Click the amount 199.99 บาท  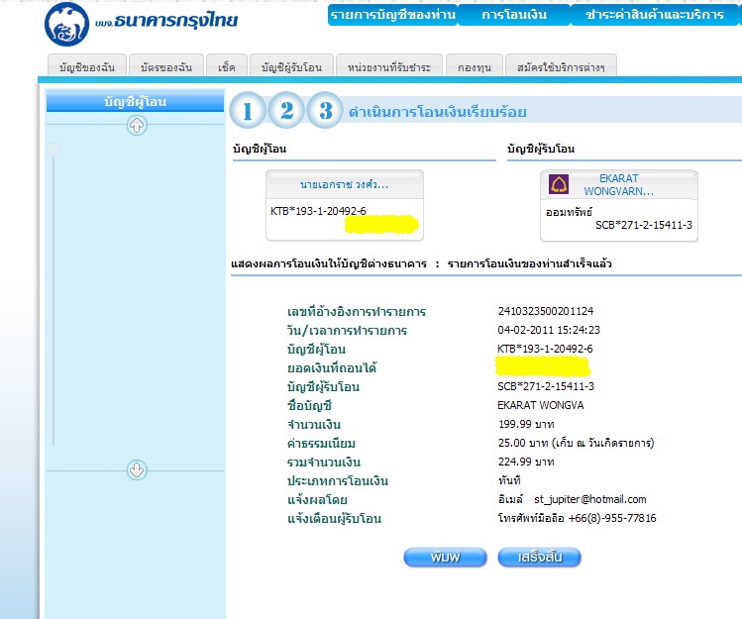pyautogui.click(x=526, y=424)
